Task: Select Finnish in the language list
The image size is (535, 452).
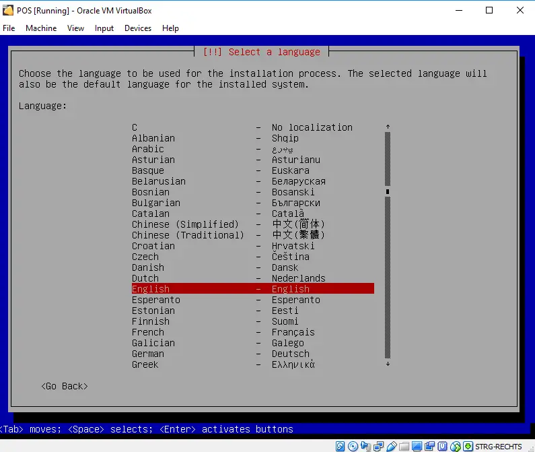Action: tap(253, 321)
